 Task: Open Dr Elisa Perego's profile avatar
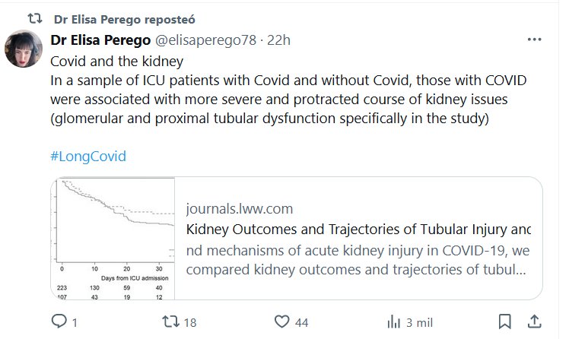[x=24, y=49]
